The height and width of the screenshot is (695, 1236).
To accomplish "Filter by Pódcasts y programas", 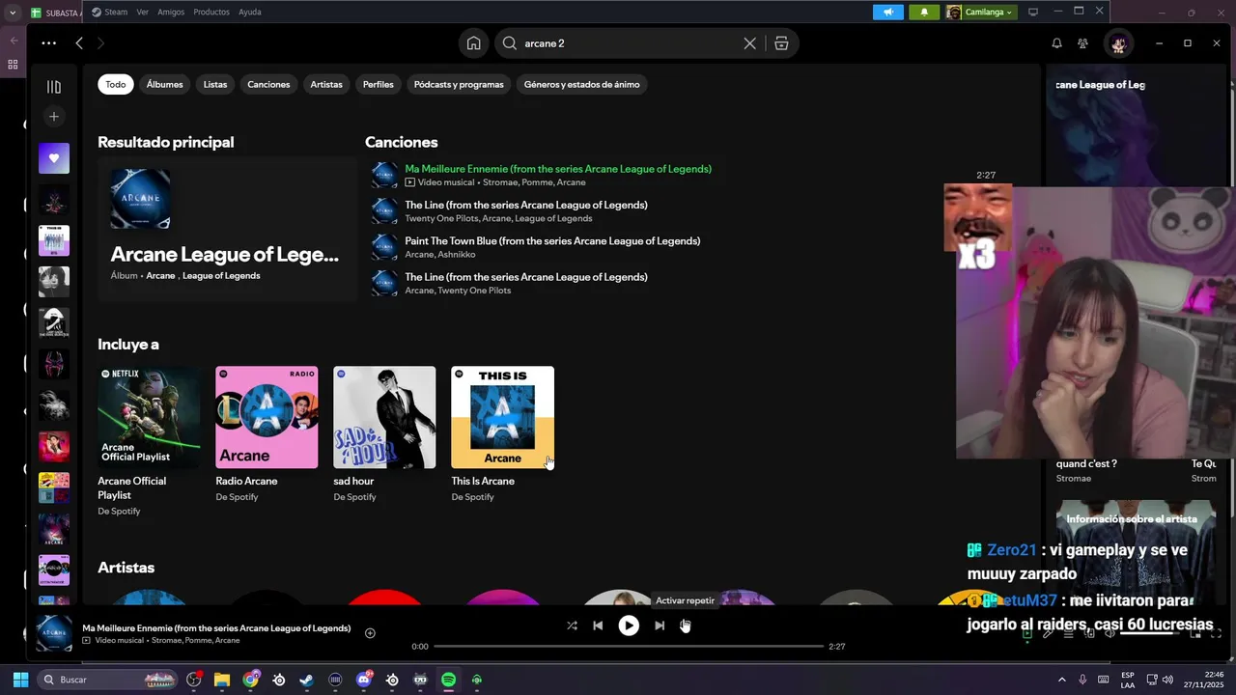I will pos(459,84).
